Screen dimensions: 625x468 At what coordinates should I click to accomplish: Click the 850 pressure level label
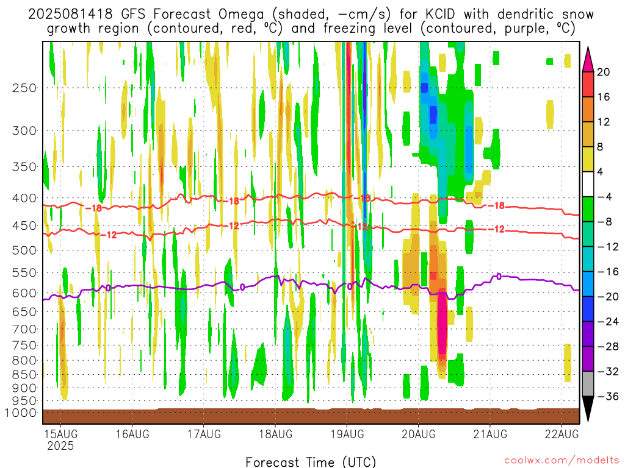coord(24,375)
